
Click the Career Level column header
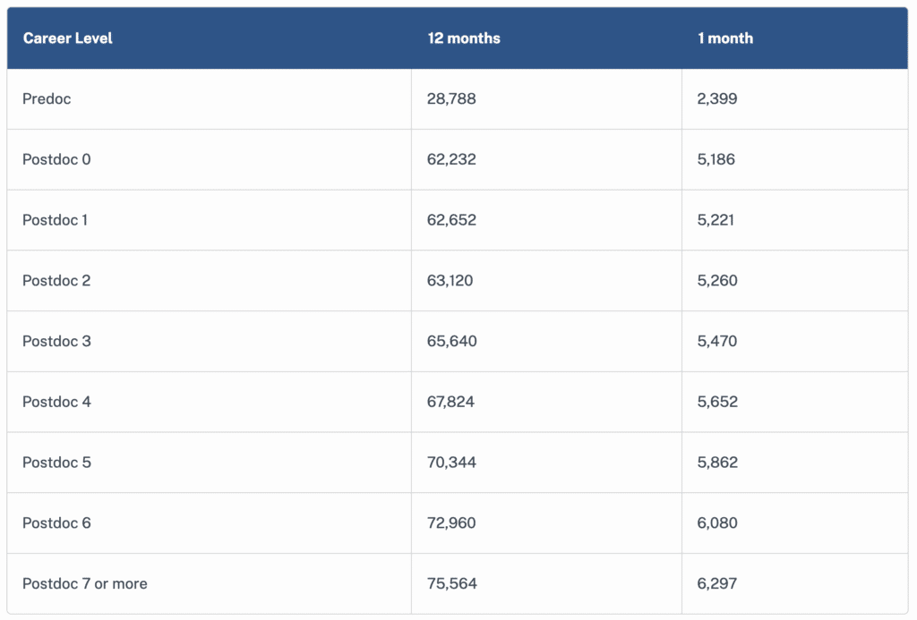(68, 38)
